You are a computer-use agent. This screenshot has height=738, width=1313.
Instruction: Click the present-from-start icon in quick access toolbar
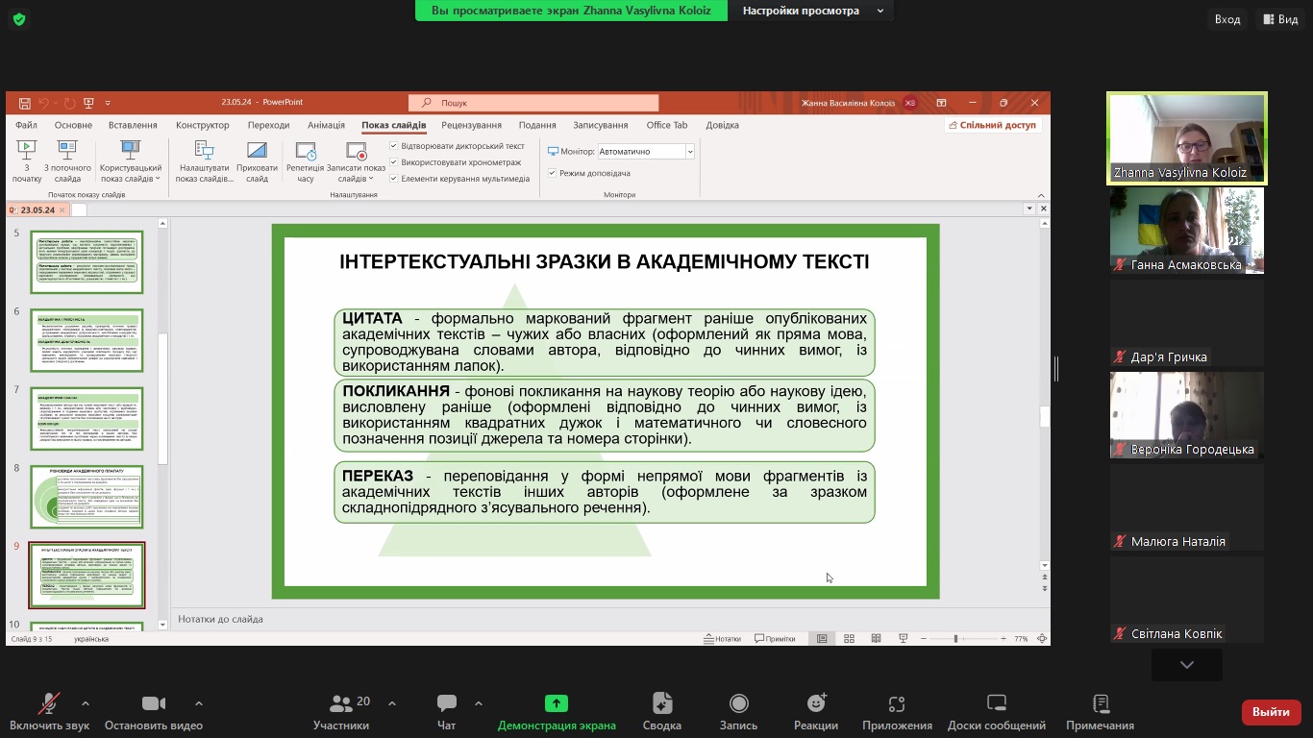pyautogui.click(x=88, y=103)
